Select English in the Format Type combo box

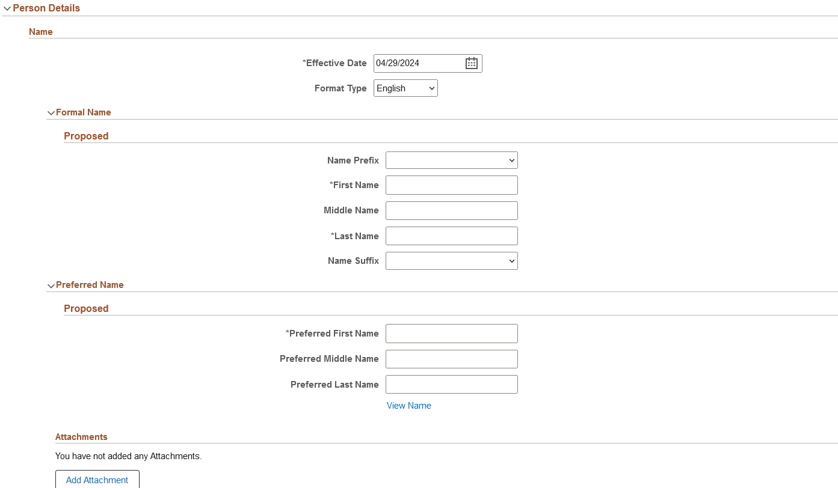tap(405, 88)
